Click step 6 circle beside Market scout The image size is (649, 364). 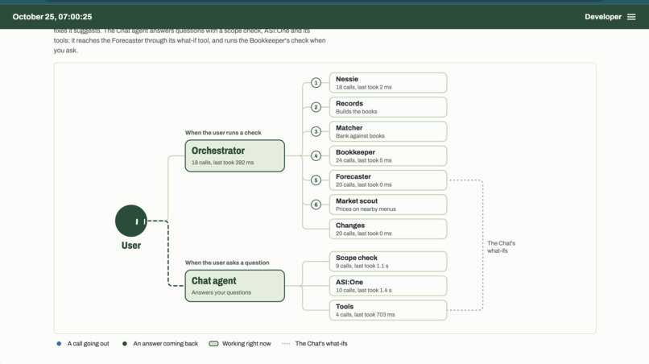[x=316, y=205]
